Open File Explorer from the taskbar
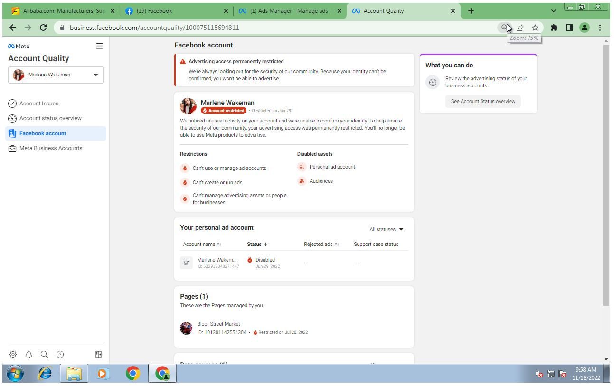The image size is (614, 386). pyautogui.click(x=74, y=374)
